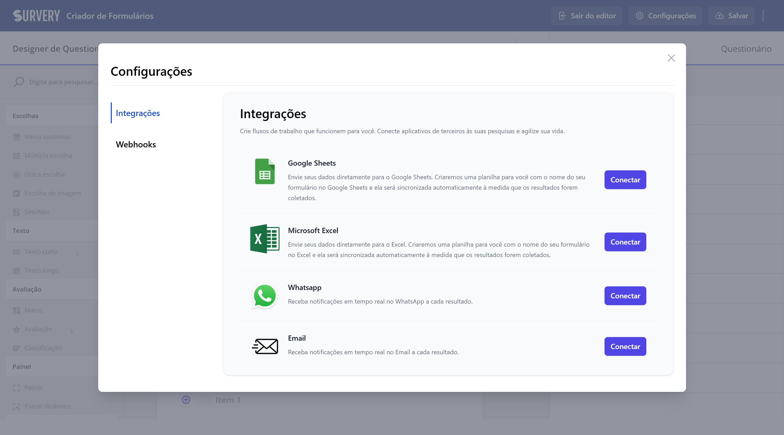Screen dimensions: 784x435
Task: Select the Escolhas category header
Action: (52, 116)
